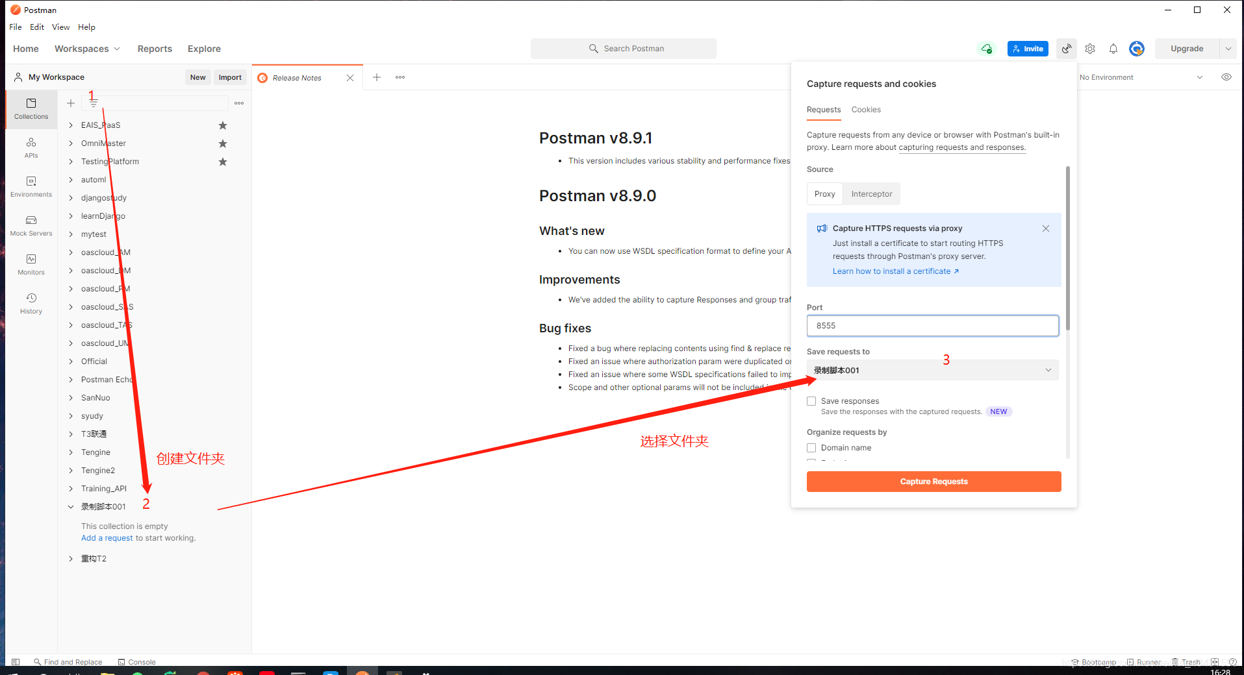Click the plus icon to create collection
The height and width of the screenshot is (675, 1244).
tap(71, 103)
